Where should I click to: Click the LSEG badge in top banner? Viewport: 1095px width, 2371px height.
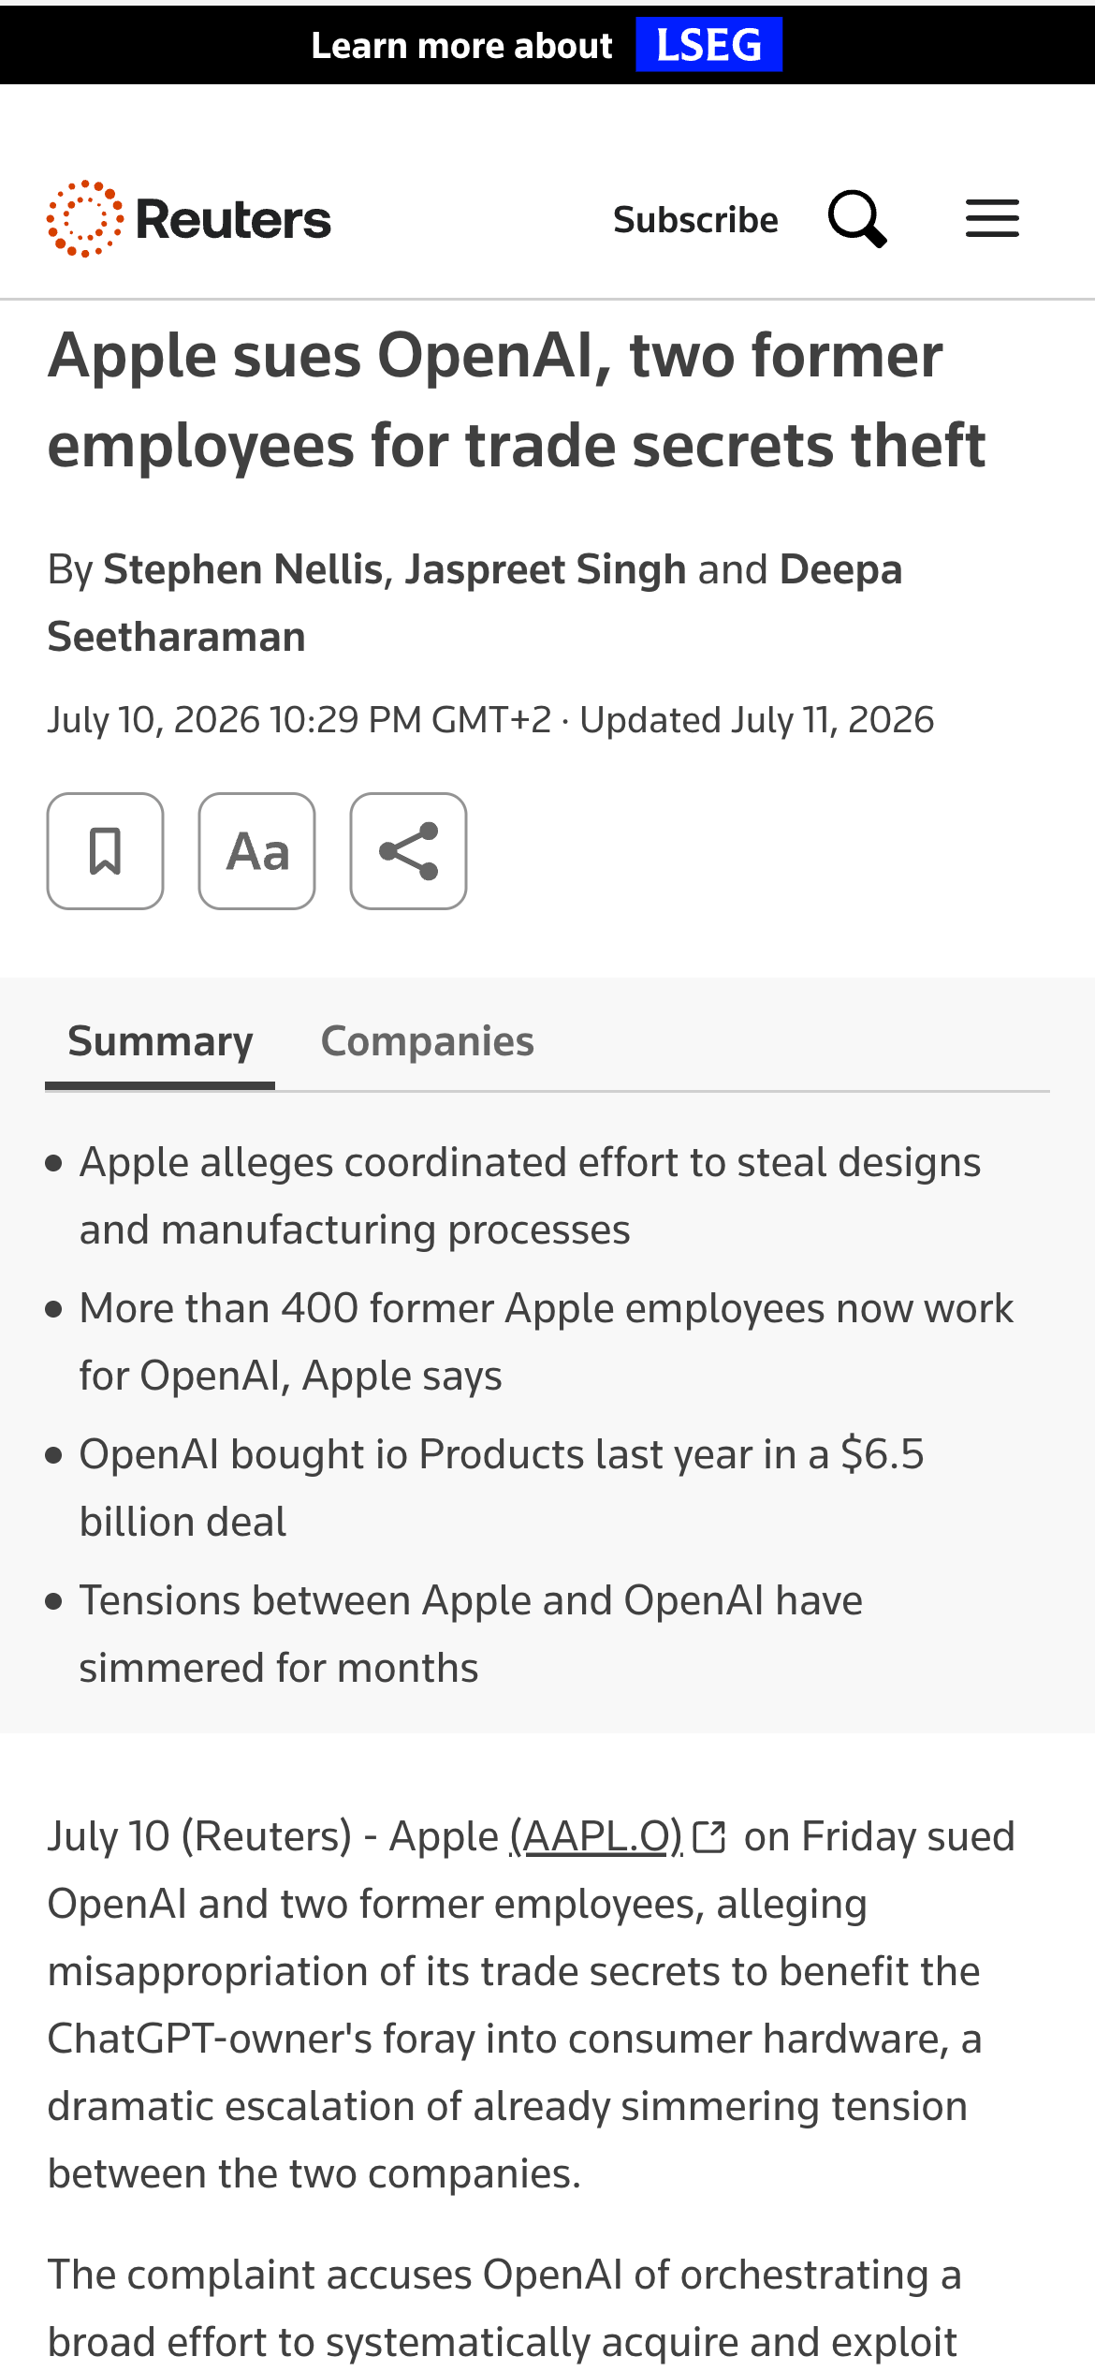[708, 45]
